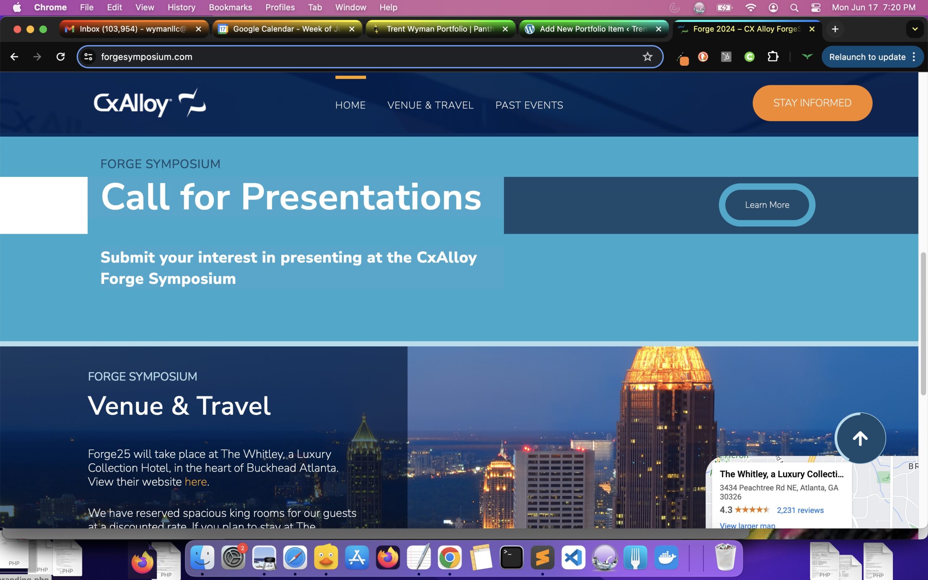The image size is (928, 580).
Task: Open a new browser tab
Action: click(835, 29)
